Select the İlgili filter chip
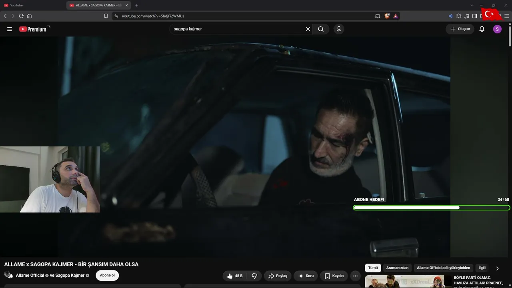Image resolution: width=512 pixels, height=288 pixels. (x=482, y=268)
